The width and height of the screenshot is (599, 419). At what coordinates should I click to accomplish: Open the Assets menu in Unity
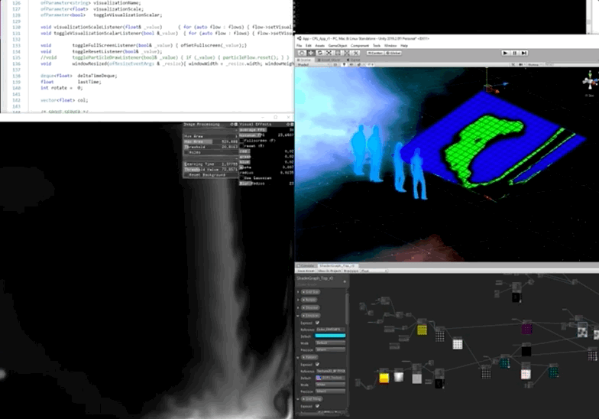[x=319, y=46]
